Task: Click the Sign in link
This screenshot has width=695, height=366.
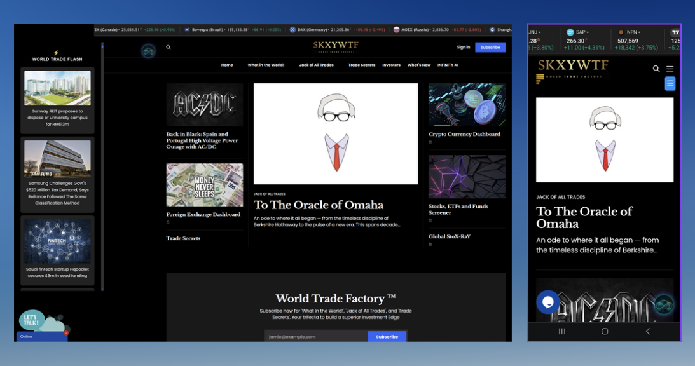Action: 463,47
